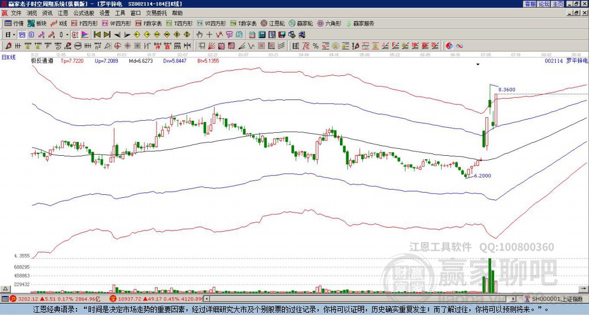Click the percent sign tool icon

[x=316, y=46]
